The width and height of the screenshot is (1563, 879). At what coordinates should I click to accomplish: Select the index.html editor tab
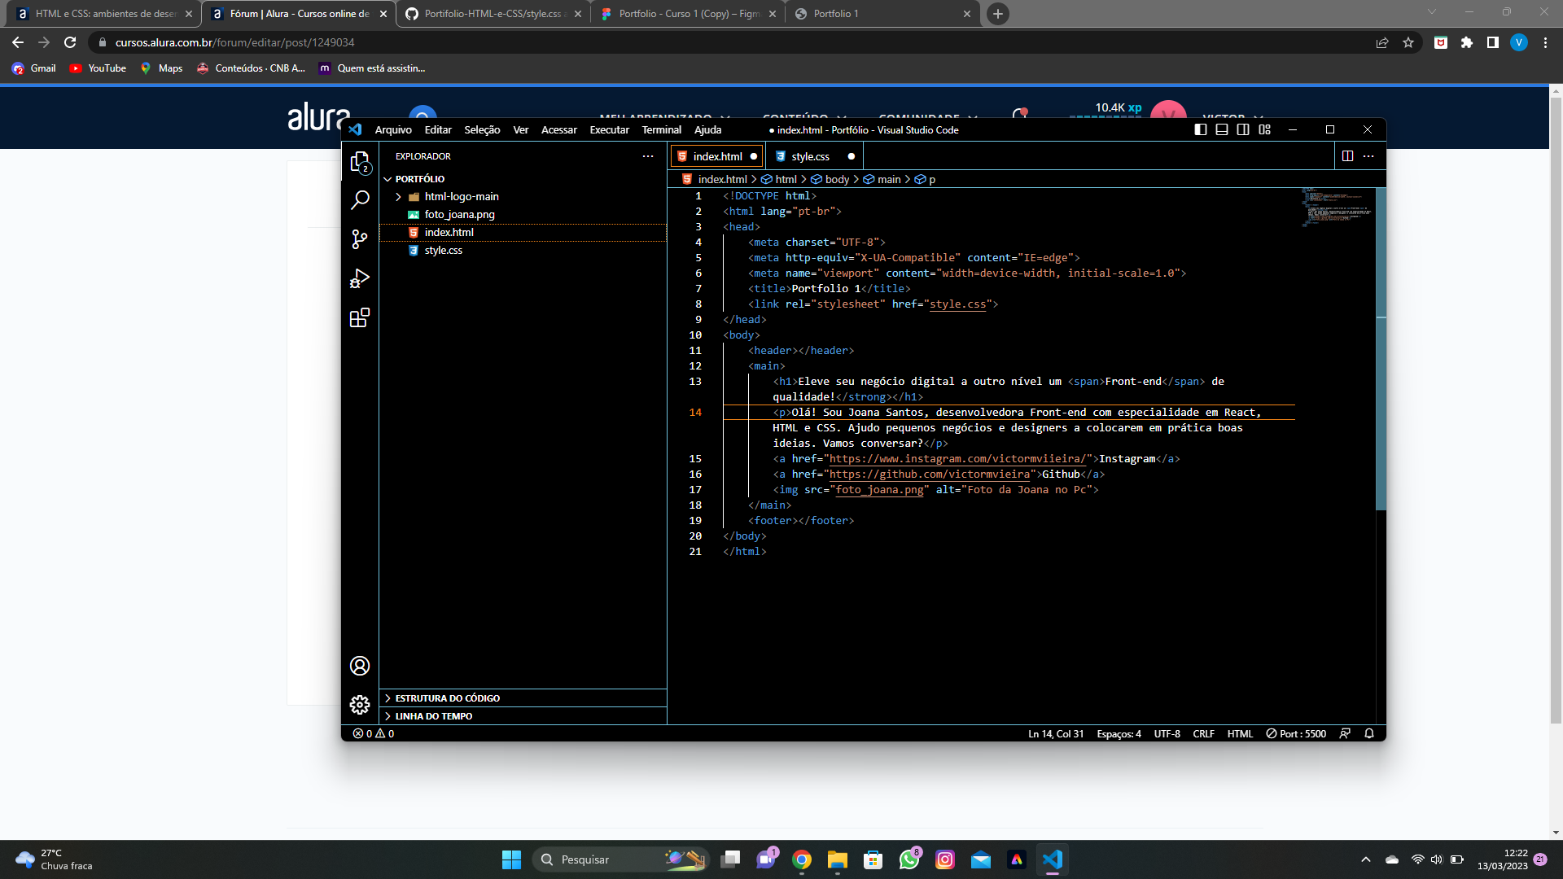716,156
